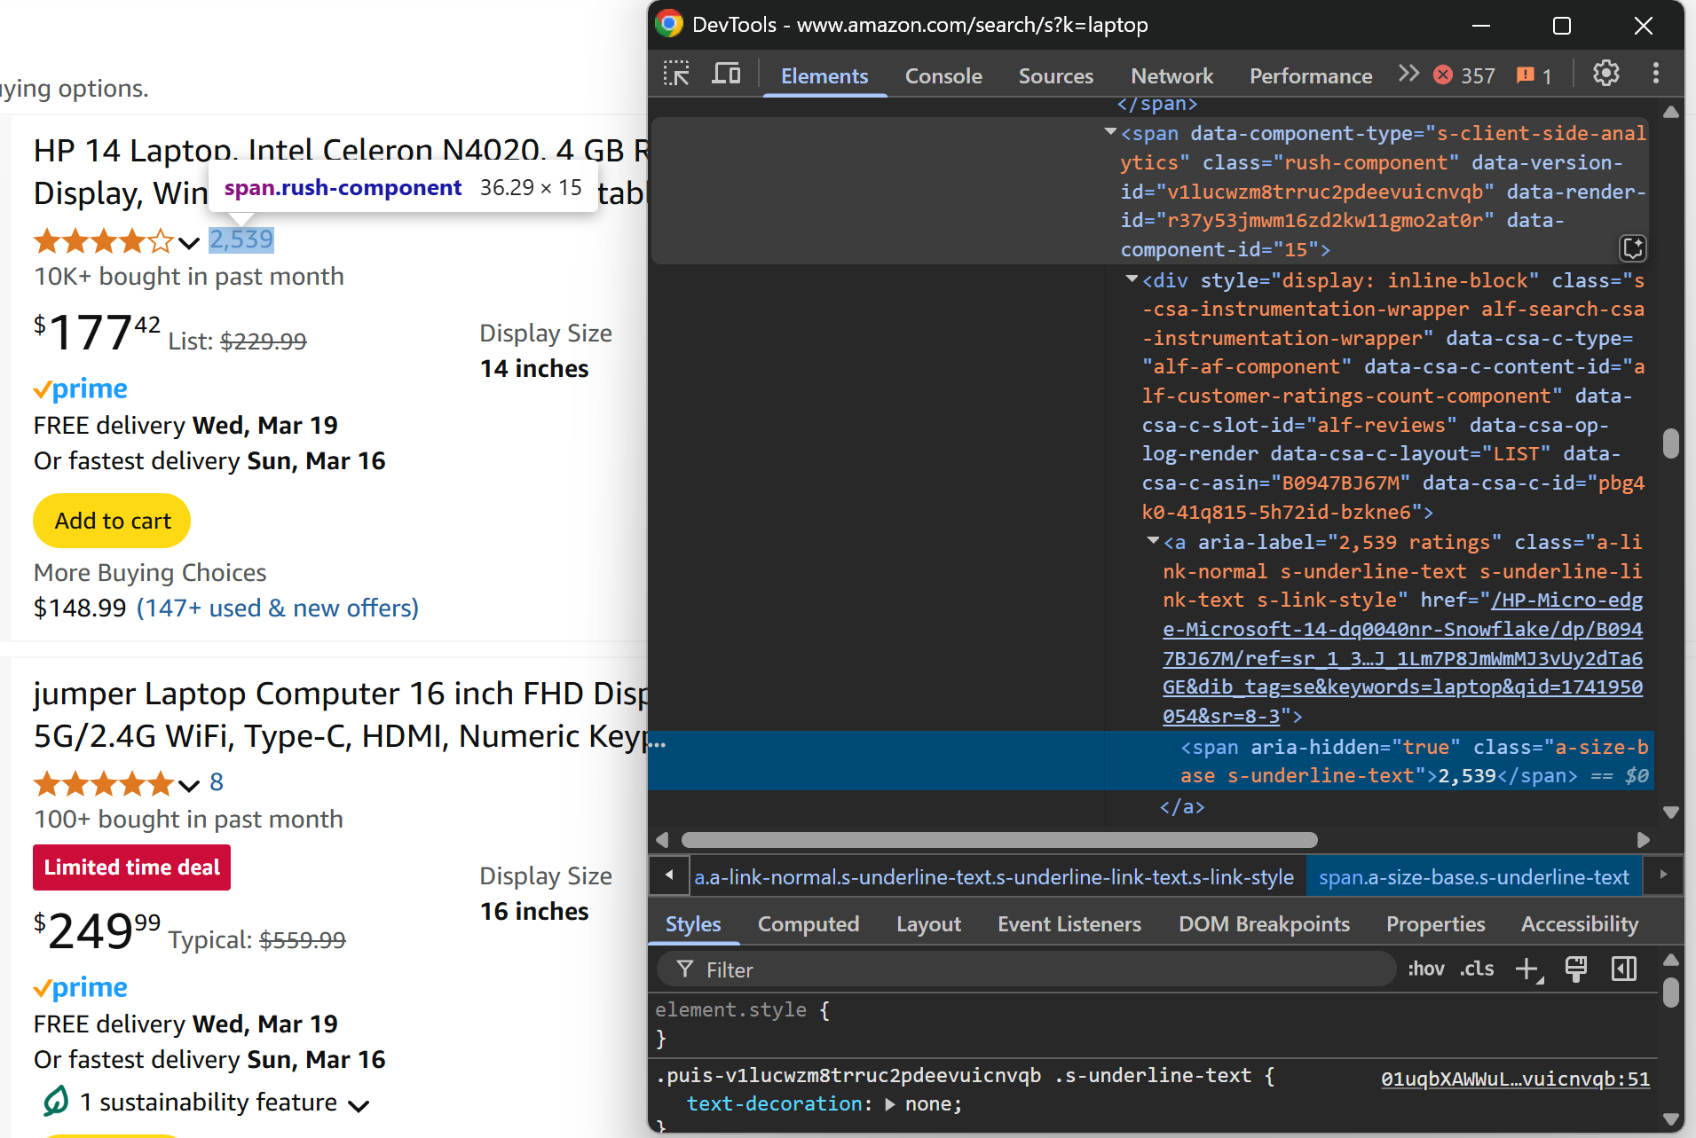The height and width of the screenshot is (1138, 1696).
Task: Open the Network tab
Action: 1172,76
